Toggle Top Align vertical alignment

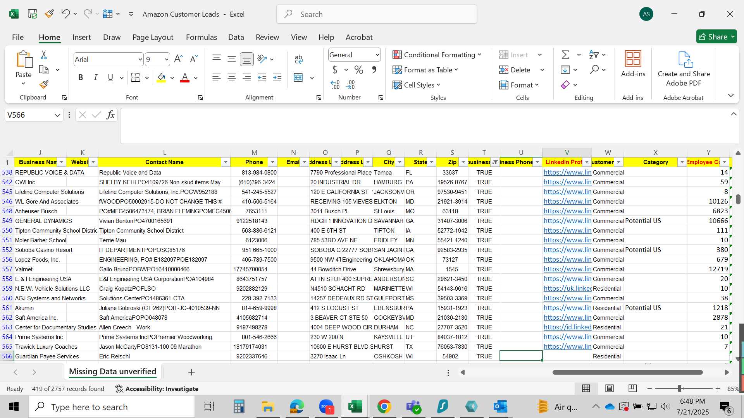[217, 59]
